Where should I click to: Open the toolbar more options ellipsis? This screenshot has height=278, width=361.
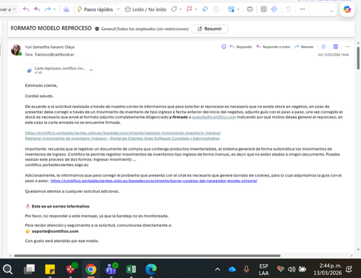(303, 9)
